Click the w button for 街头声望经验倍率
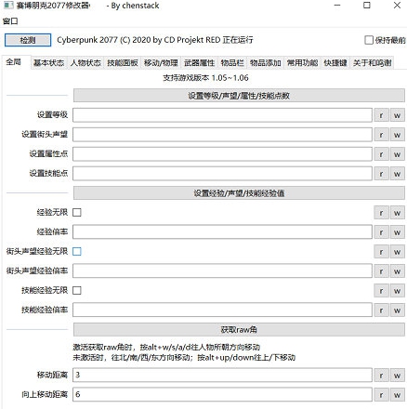 click(x=397, y=271)
